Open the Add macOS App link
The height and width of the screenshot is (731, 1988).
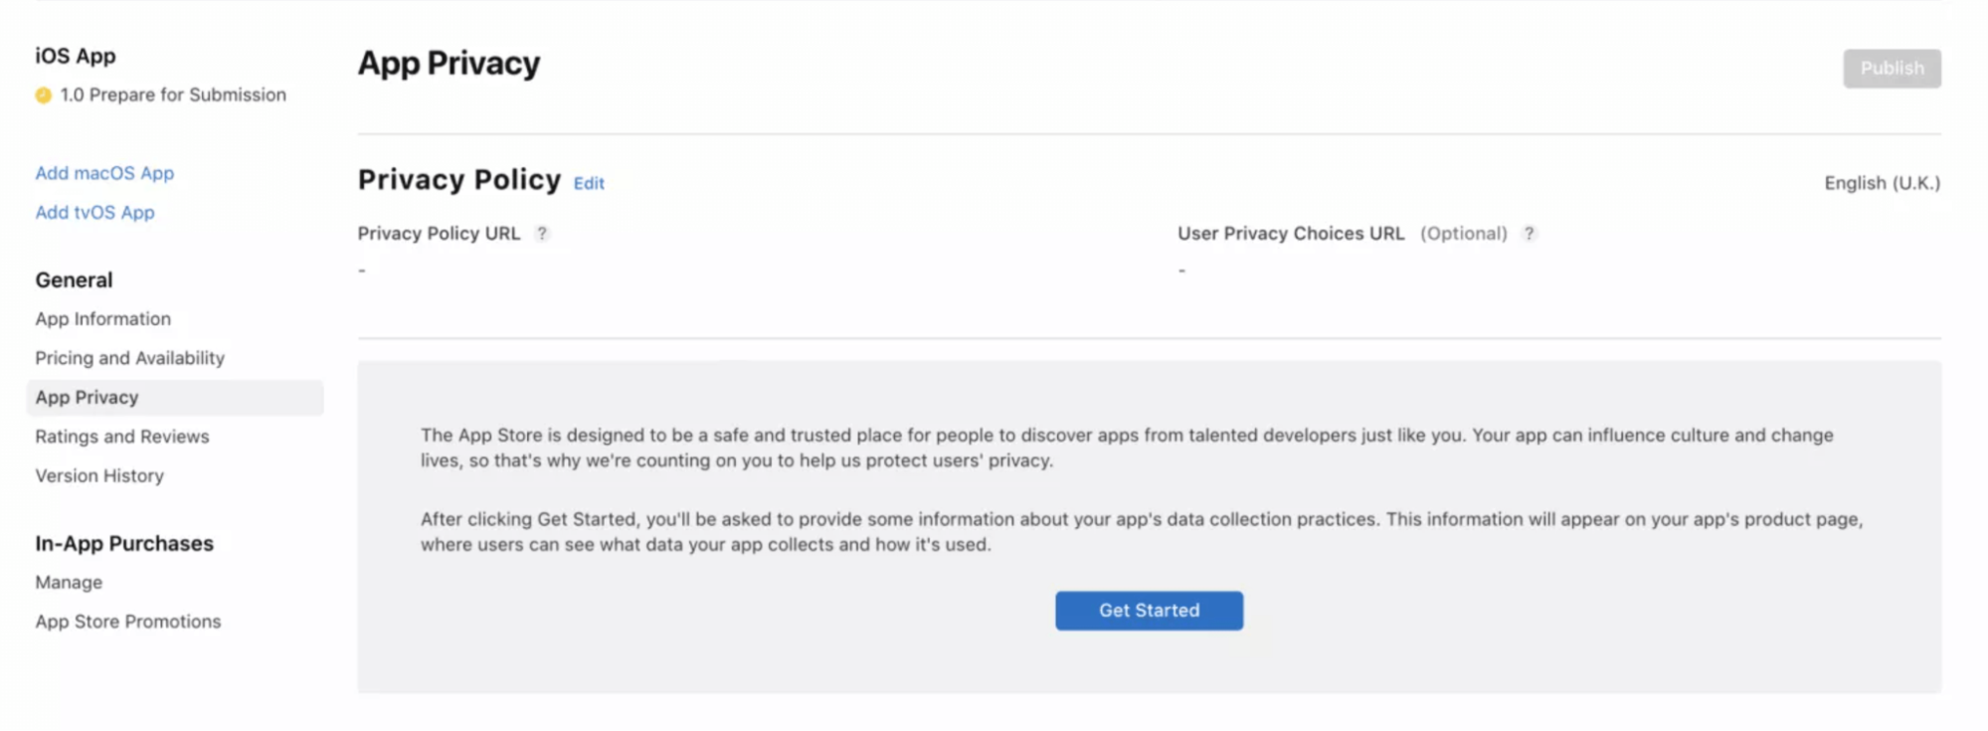coord(104,173)
